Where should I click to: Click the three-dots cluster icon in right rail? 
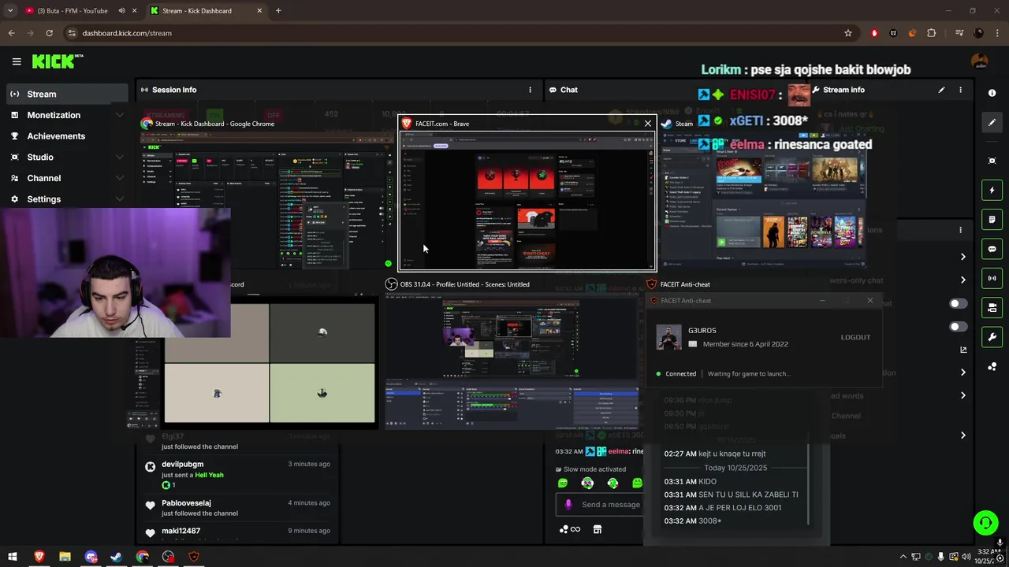[992, 367]
